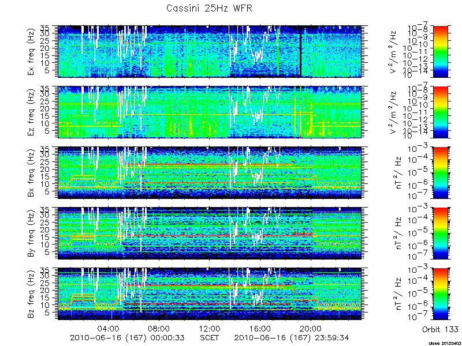This screenshot has width=462, height=346.
Task: Click the start time "2010-06-16 (167) 00:00:33"
Action: 127,338
